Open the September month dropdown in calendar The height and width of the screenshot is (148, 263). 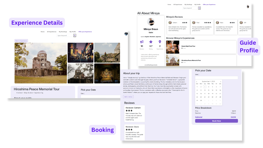click(206, 81)
